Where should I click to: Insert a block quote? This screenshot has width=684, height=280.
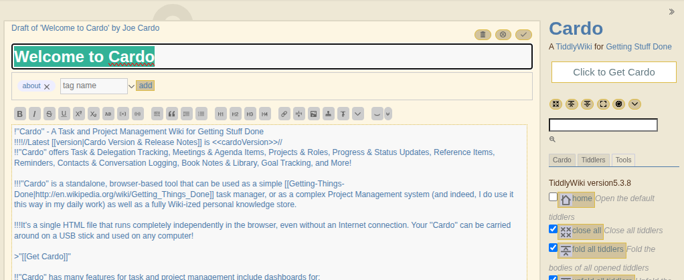pos(172,114)
